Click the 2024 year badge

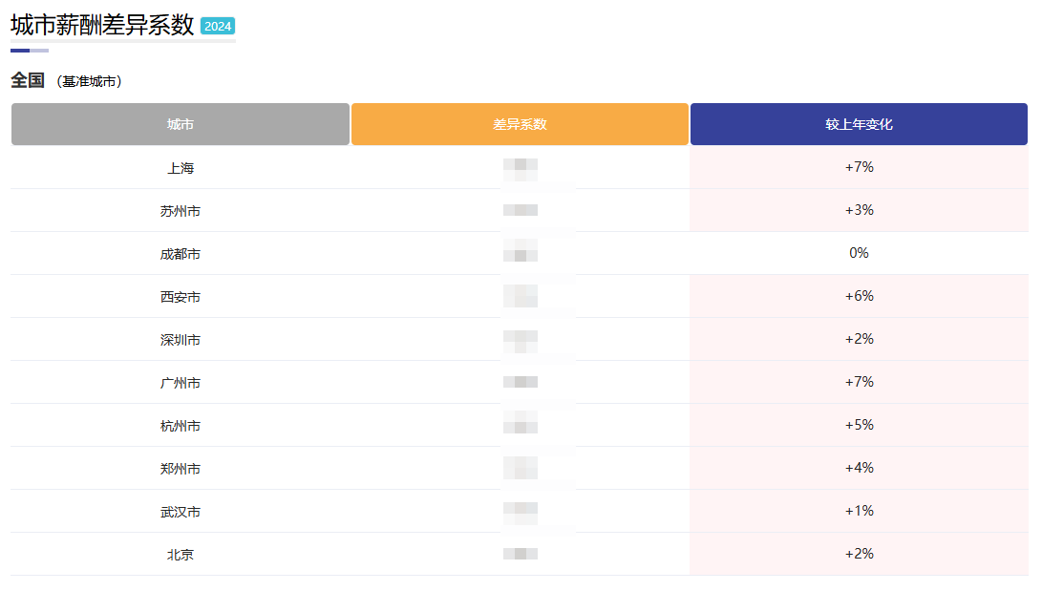point(218,26)
